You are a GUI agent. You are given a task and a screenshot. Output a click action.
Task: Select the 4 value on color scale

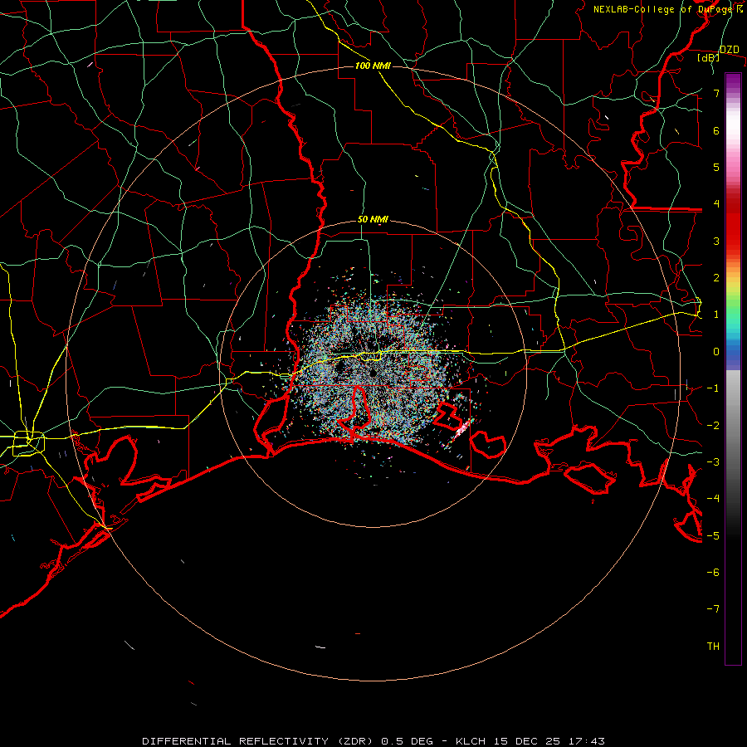tap(716, 204)
